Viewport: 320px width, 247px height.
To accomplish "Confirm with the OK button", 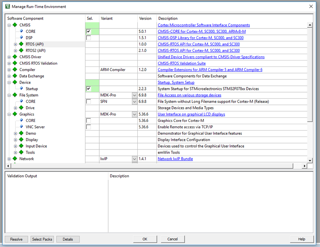I will point(145,239).
